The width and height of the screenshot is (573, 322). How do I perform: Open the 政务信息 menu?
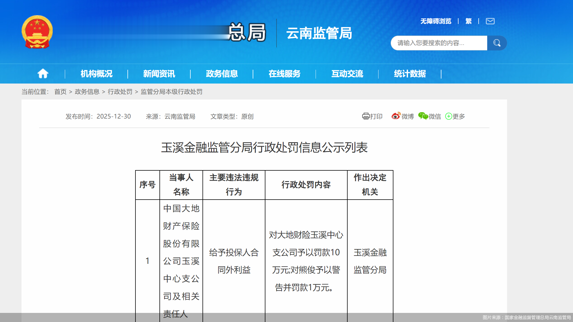pos(222,74)
